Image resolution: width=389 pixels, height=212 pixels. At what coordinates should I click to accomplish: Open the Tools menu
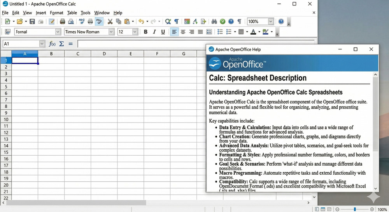85,13
